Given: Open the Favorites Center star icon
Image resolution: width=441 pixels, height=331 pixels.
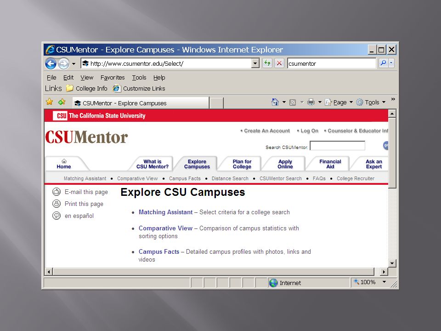Looking at the screenshot, I should 50,102.
